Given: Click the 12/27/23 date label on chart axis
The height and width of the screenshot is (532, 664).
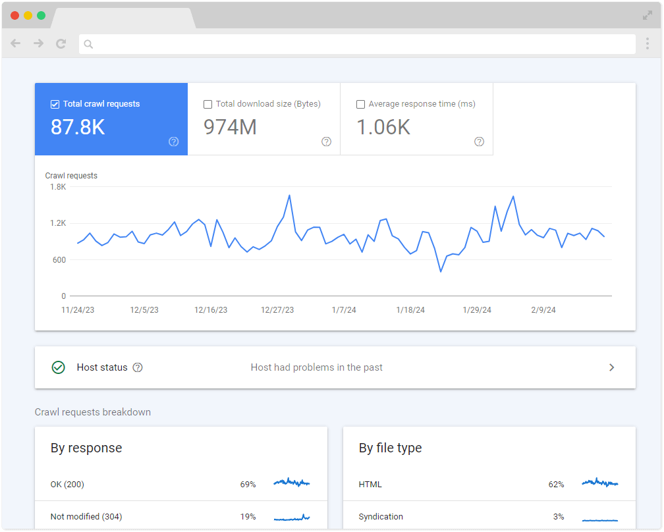Looking at the screenshot, I should [x=277, y=310].
